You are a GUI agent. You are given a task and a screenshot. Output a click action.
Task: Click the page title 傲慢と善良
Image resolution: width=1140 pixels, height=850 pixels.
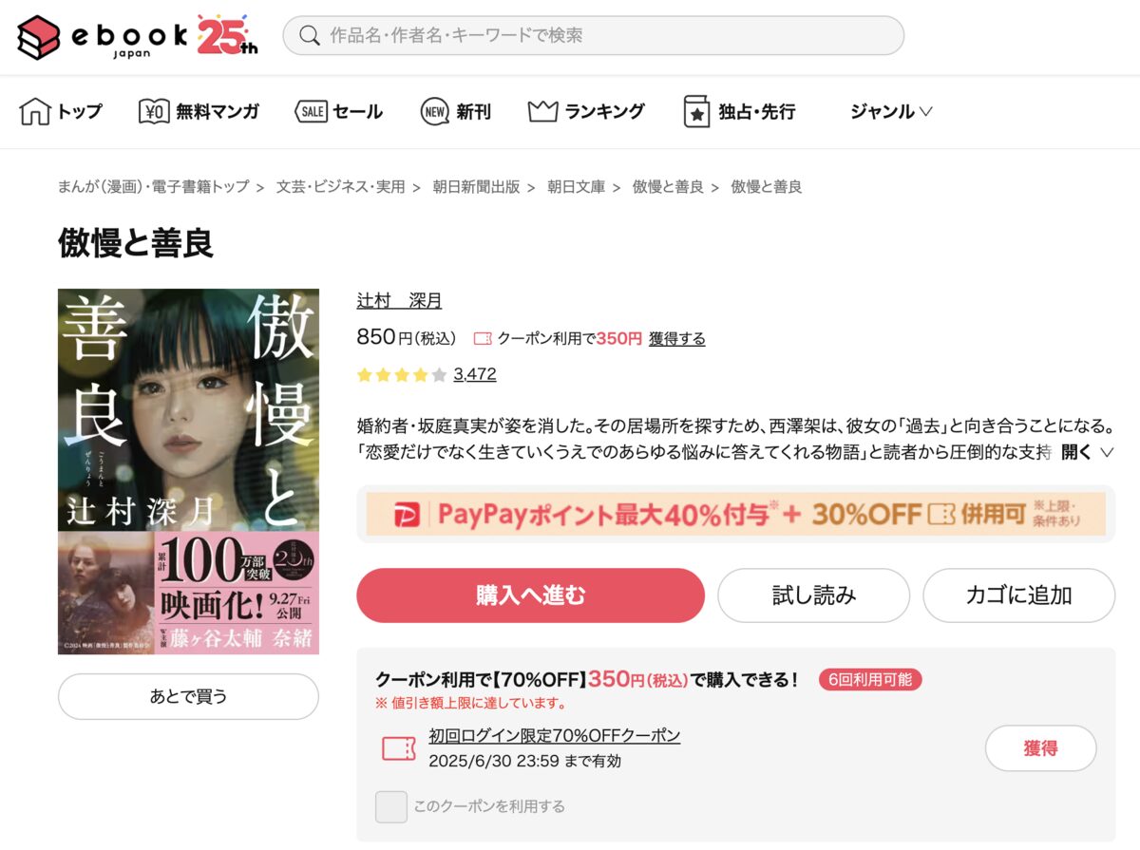(x=136, y=243)
